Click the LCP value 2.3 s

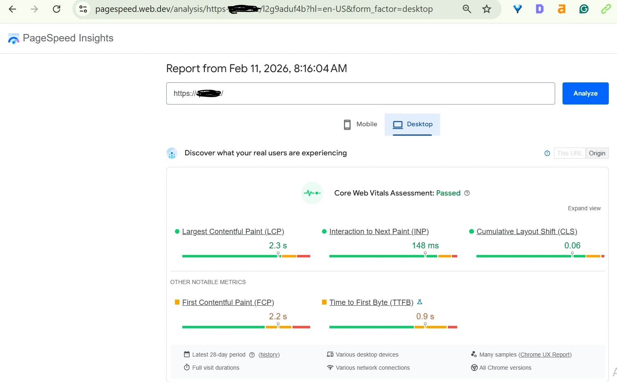(x=278, y=246)
